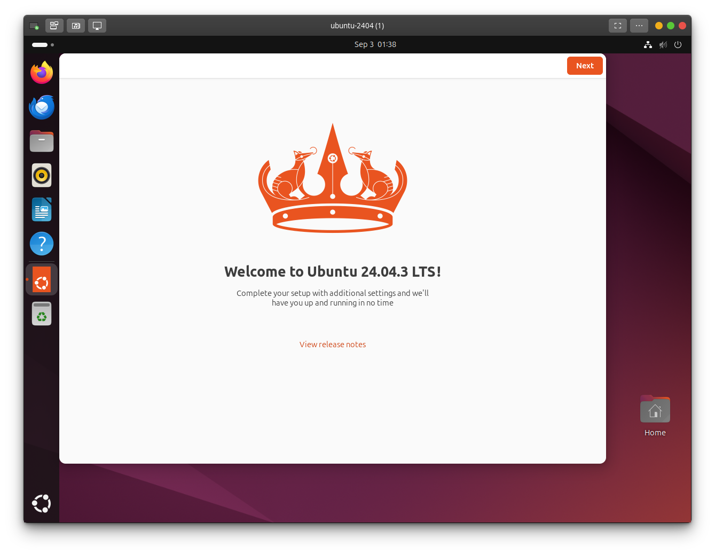Click the 'Welcome to Ubuntu 24.04.3 LTS!' heading
The width and height of the screenshot is (715, 555).
333,271
